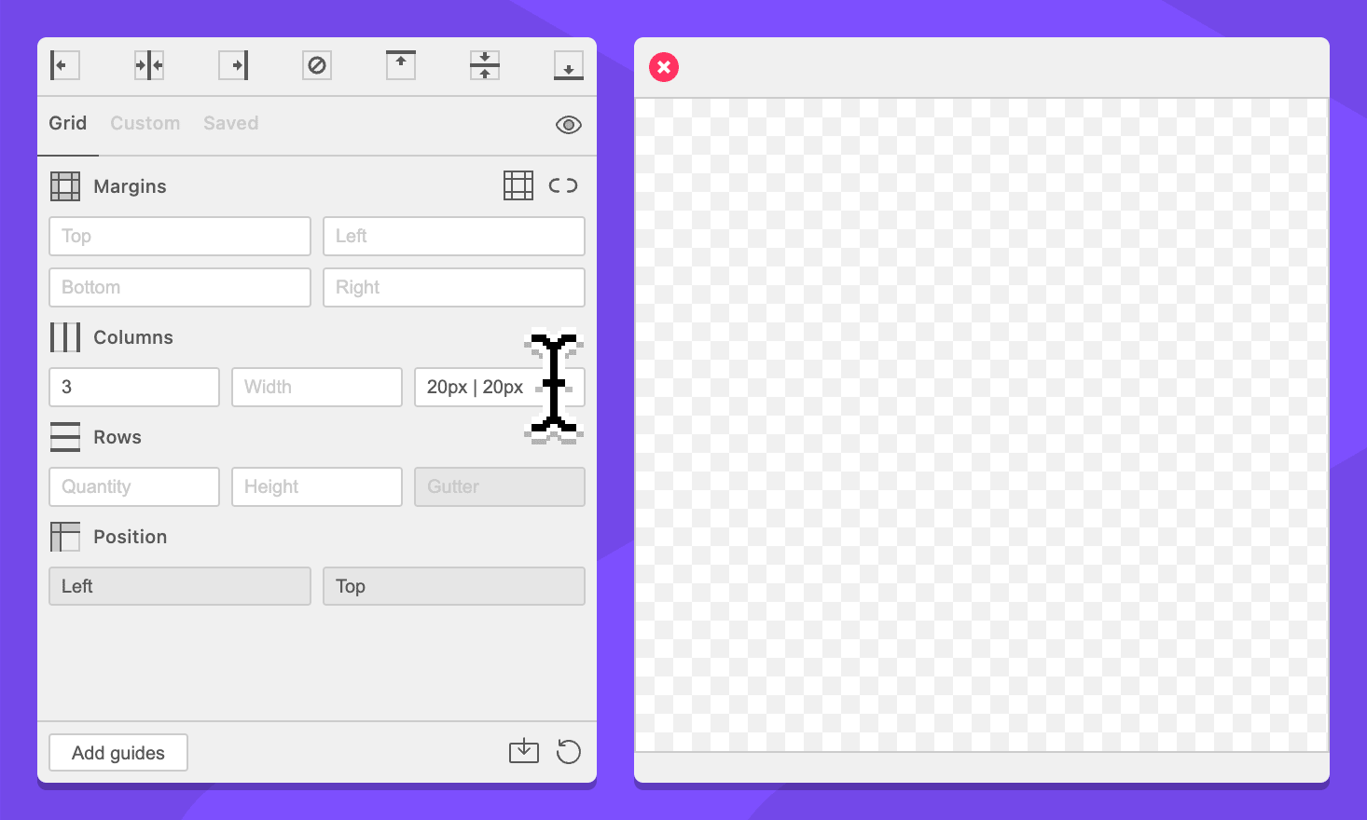Image resolution: width=1367 pixels, height=820 pixels.
Task: Switch to the Custom tab
Action: coord(145,123)
